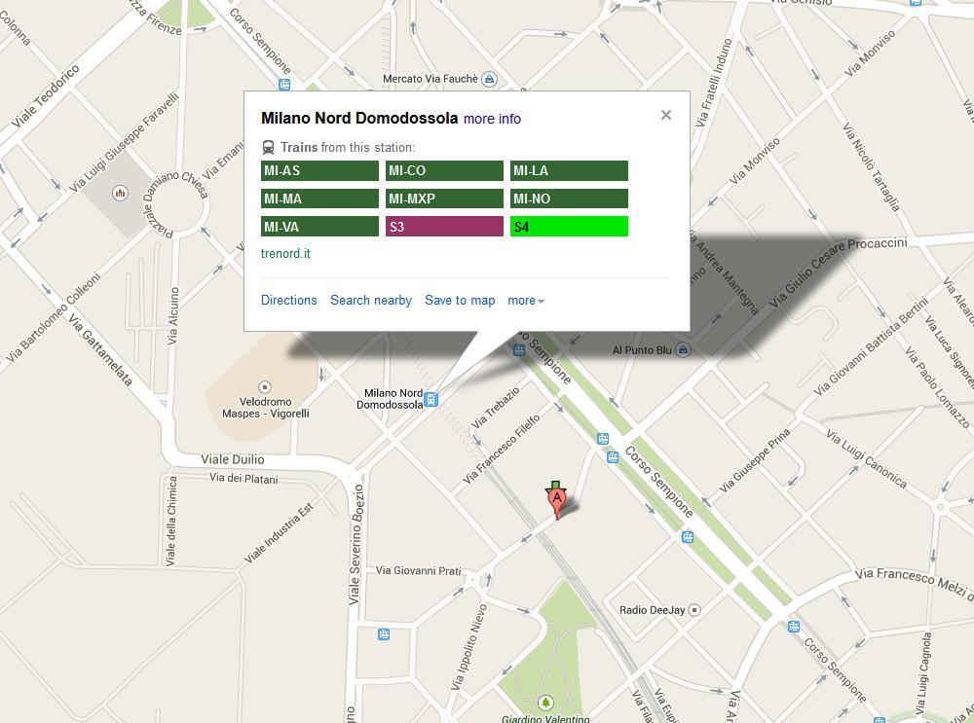Open the 'more info' link for the station

[x=492, y=119]
